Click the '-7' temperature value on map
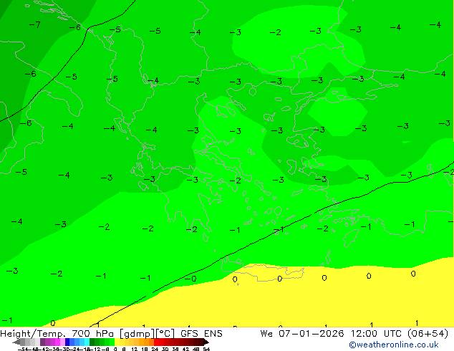Image resolution: width=454 pixels, height=351 pixels. coord(35,25)
